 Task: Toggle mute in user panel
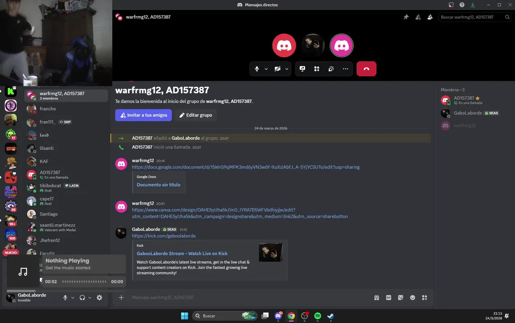point(65,298)
